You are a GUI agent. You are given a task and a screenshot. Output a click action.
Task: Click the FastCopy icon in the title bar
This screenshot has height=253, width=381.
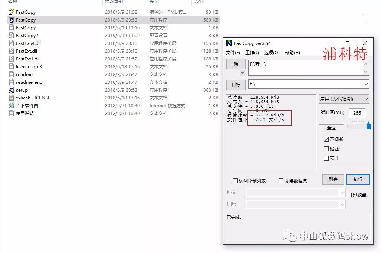click(229, 43)
